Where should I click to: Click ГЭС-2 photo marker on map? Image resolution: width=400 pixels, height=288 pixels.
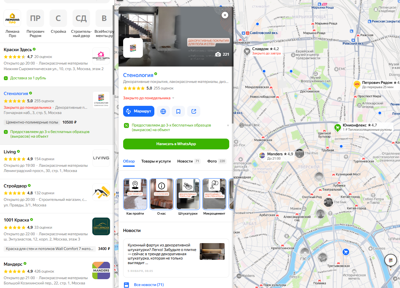click(305, 252)
